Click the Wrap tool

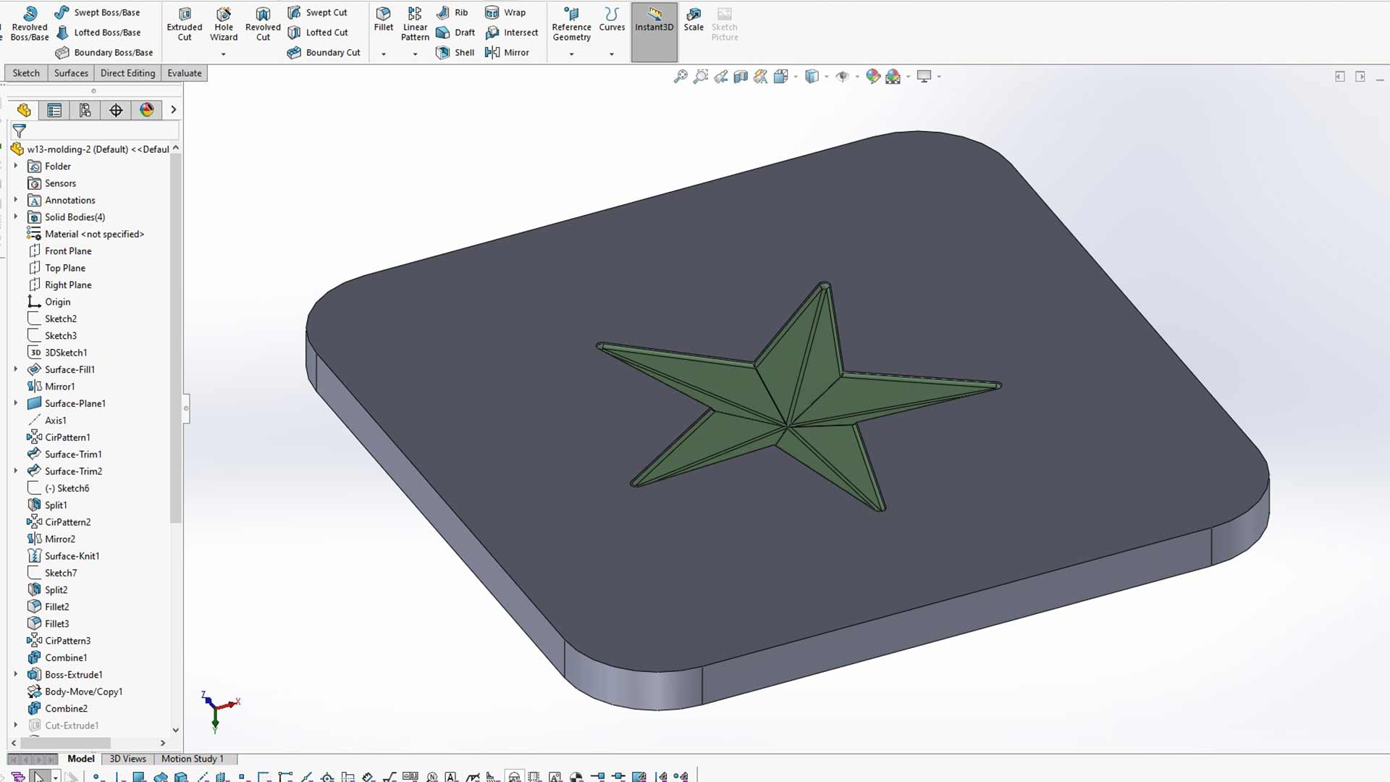[505, 12]
